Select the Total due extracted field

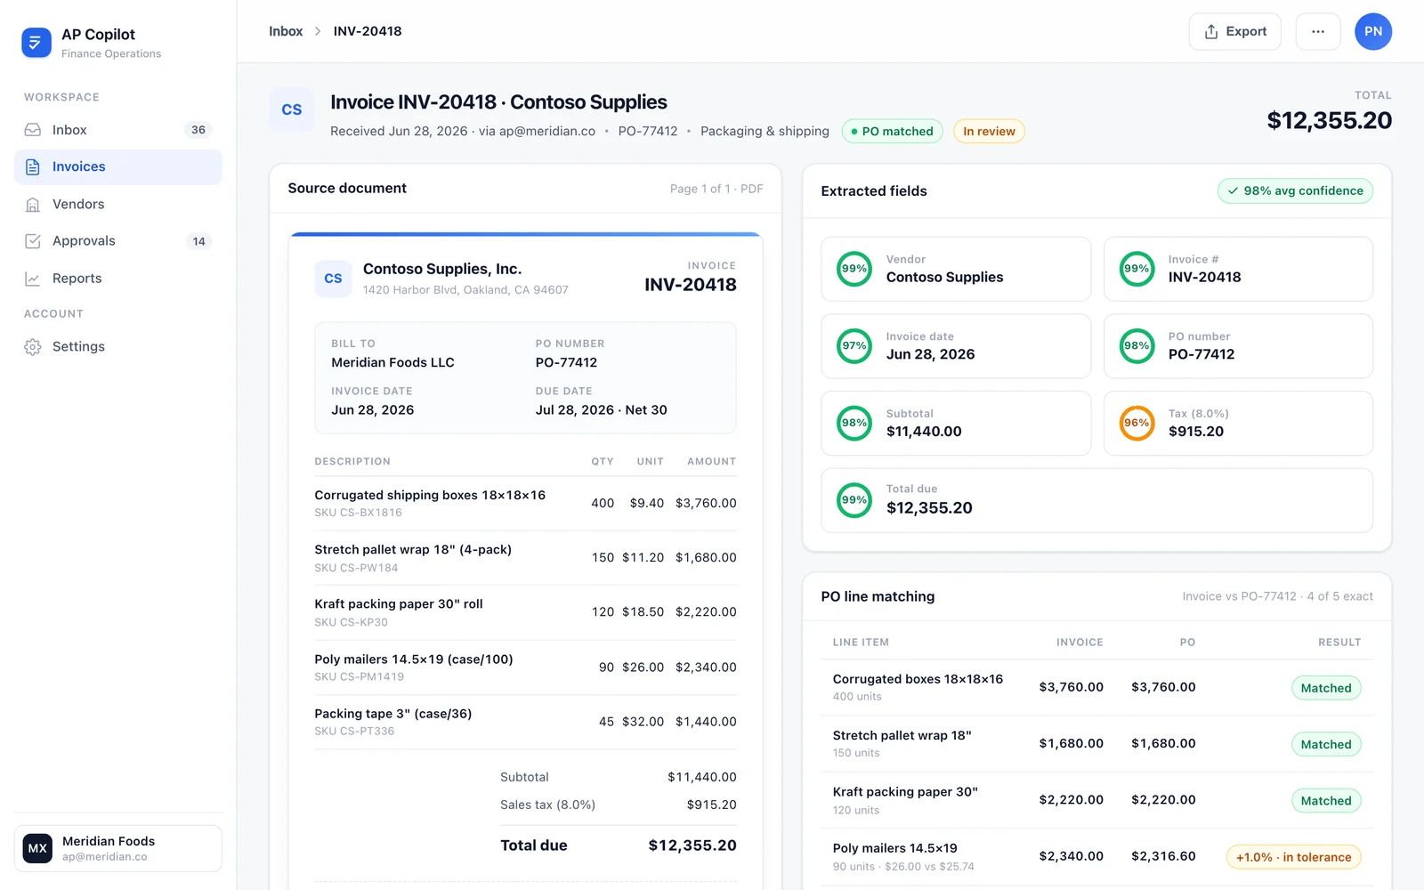click(1096, 500)
